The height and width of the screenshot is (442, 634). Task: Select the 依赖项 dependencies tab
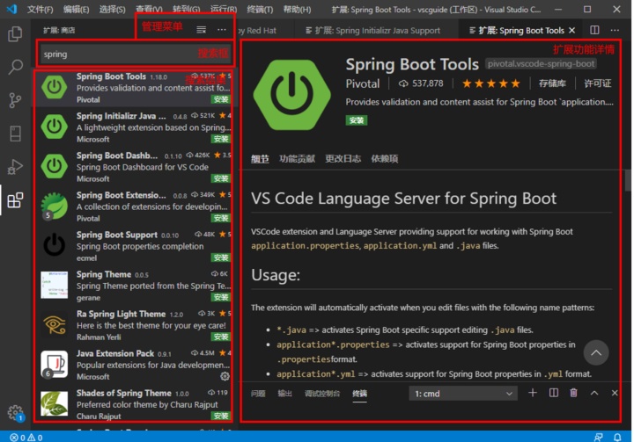click(x=385, y=159)
